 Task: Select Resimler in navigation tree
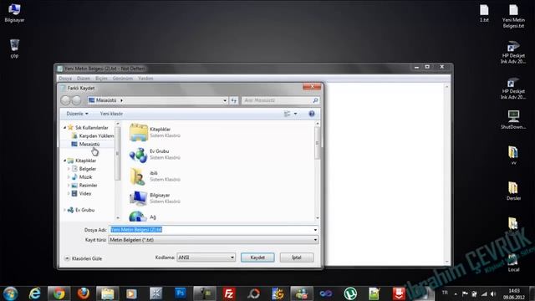[x=84, y=186]
